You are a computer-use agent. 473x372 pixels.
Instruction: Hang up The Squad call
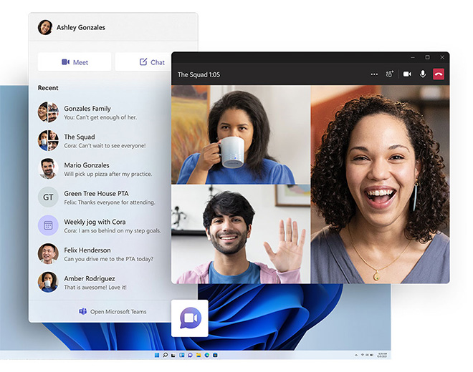click(x=439, y=74)
